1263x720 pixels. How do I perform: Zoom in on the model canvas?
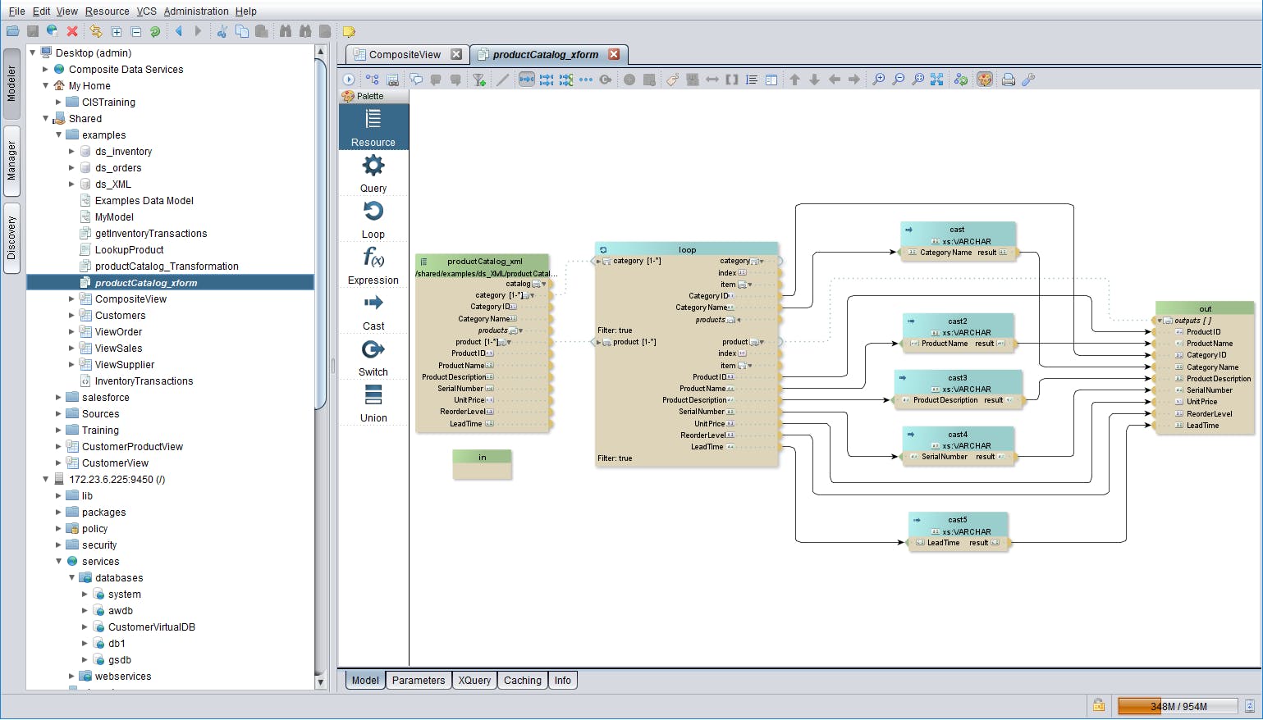tap(877, 80)
